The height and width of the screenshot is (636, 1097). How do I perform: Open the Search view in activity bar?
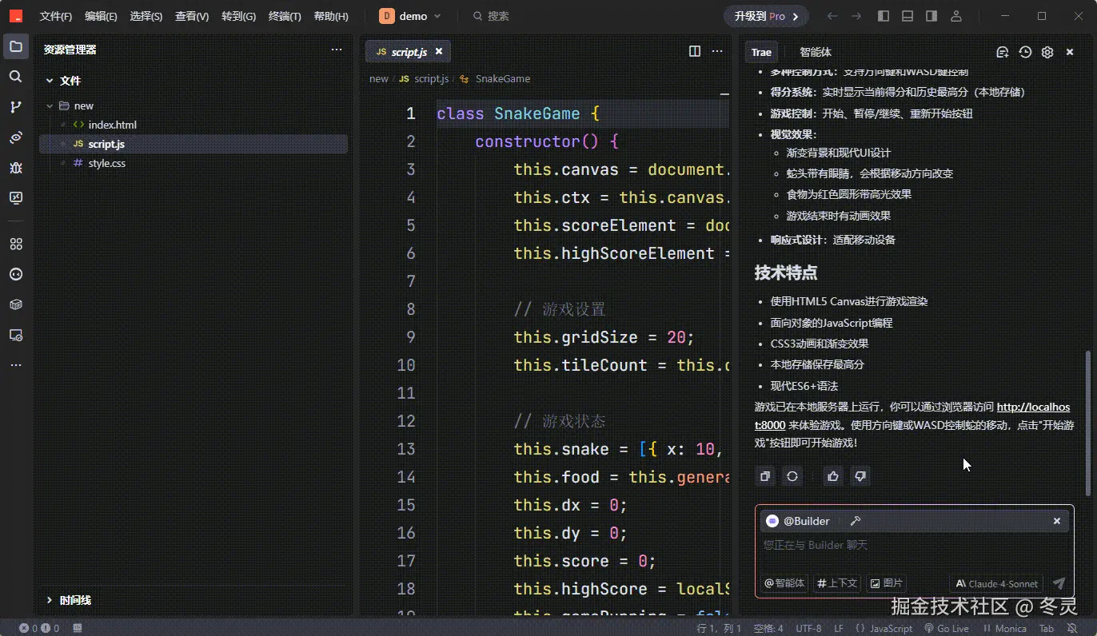pyautogui.click(x=15, y=77)
